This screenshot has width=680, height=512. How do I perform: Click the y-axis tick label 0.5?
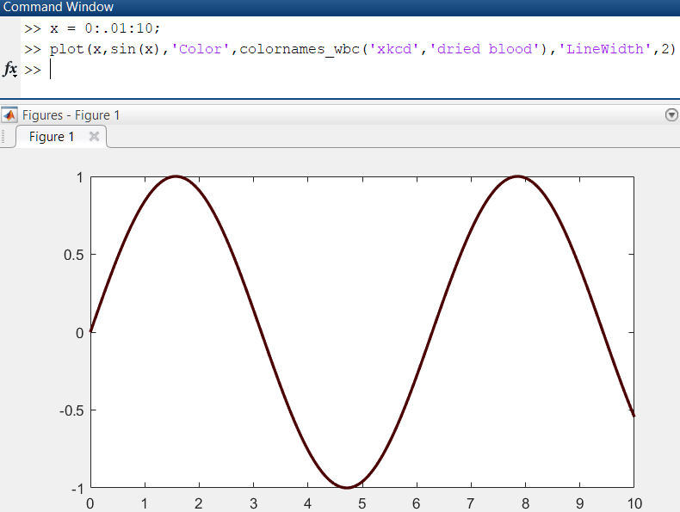72,255
